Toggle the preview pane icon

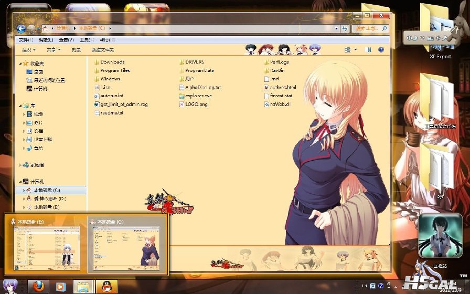click(x=369, y=49)
